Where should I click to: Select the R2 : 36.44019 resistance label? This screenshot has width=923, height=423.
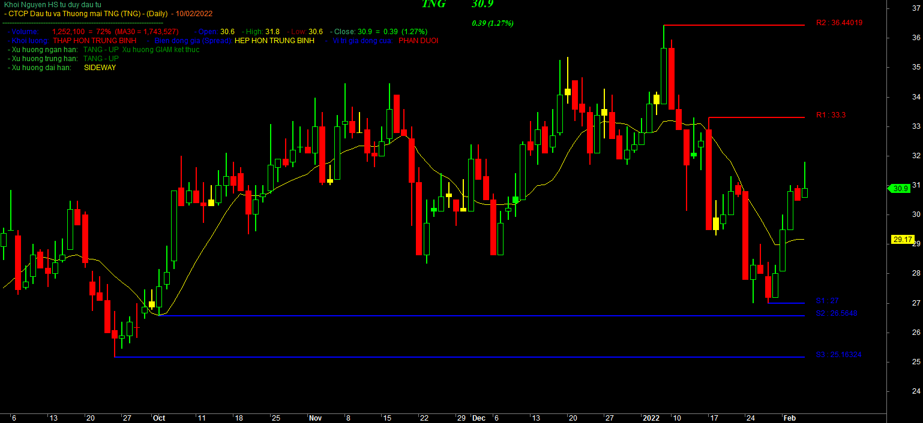(839, 23)
